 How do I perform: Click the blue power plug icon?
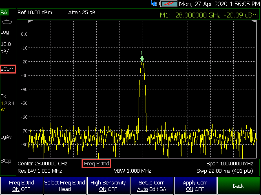pyautogui.click(x=154, y=4)
